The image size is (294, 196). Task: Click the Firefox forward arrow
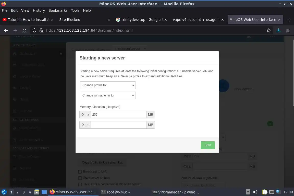pyautogui.click(x=15, y=30)
